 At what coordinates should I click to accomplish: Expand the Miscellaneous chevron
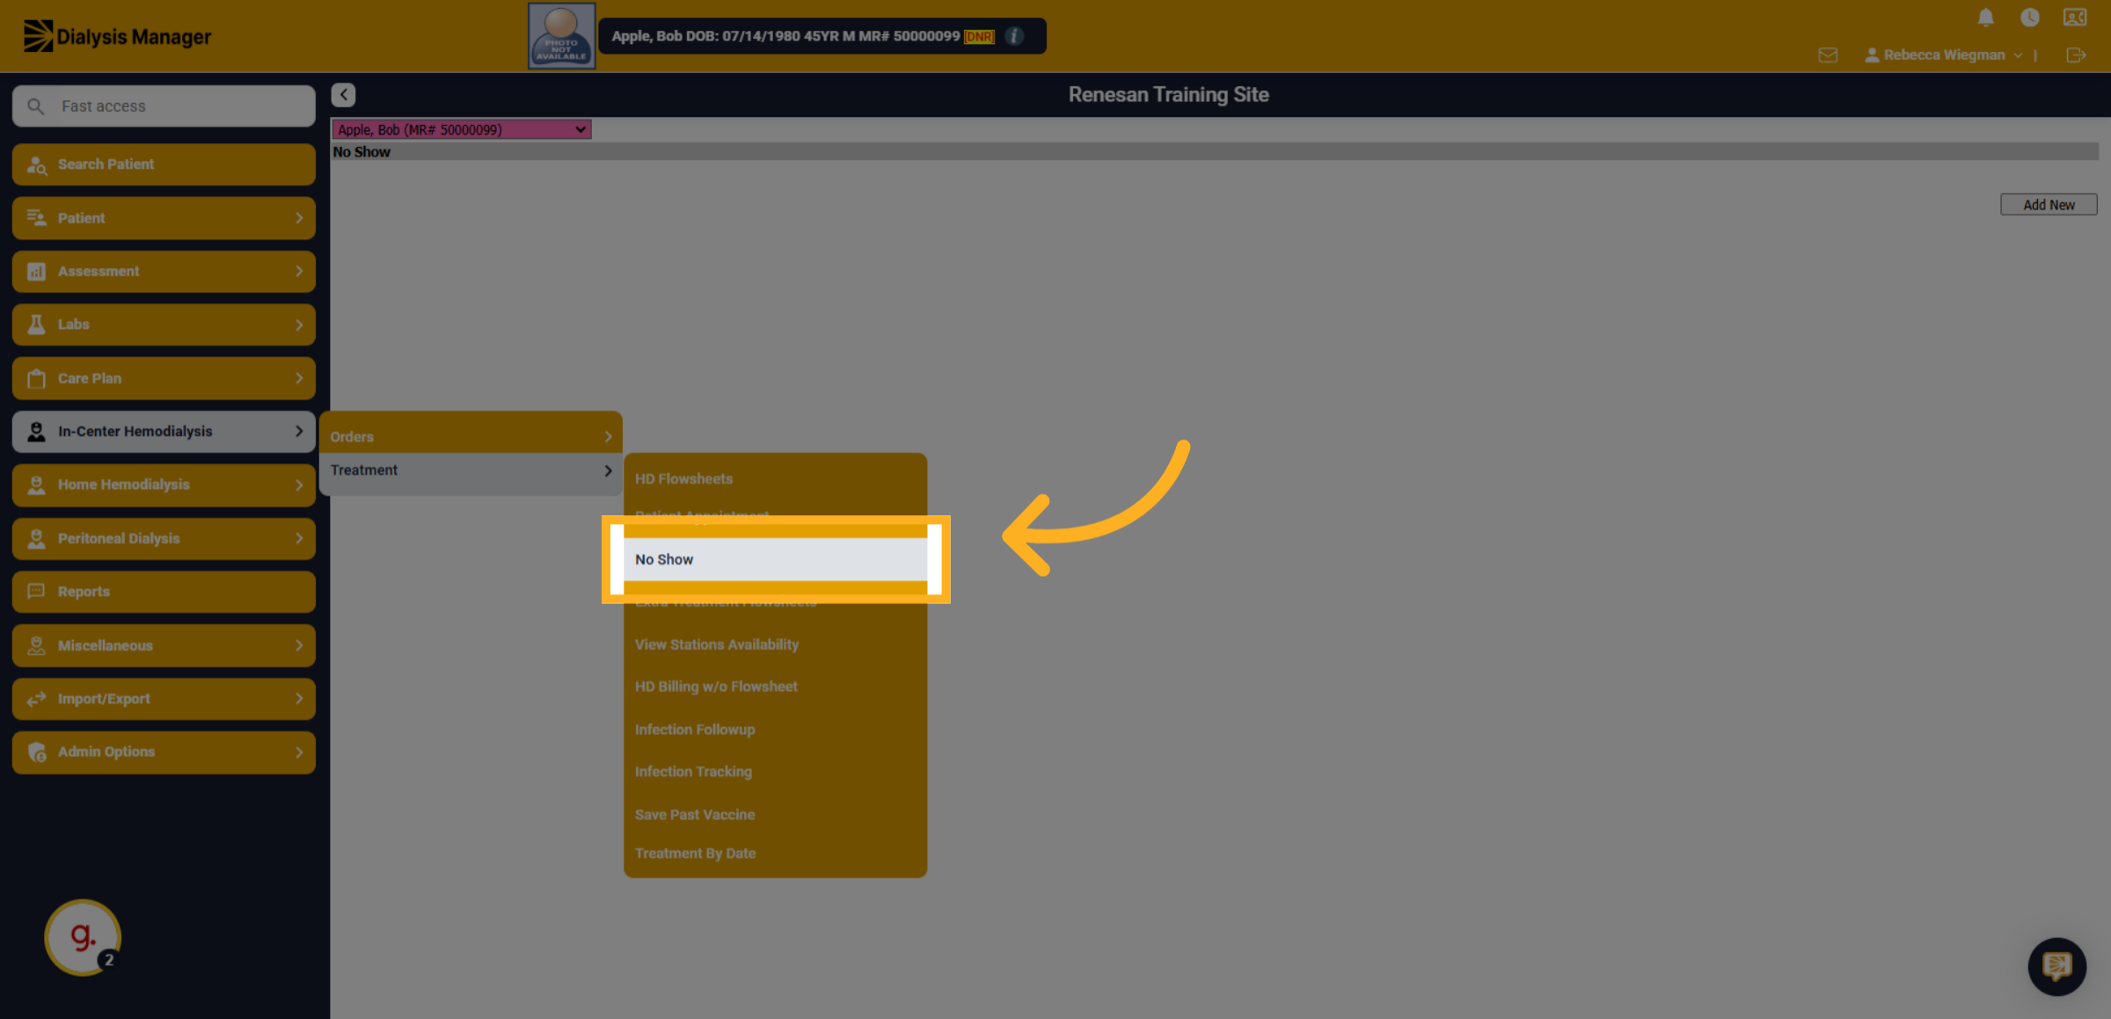coord(299,645)
